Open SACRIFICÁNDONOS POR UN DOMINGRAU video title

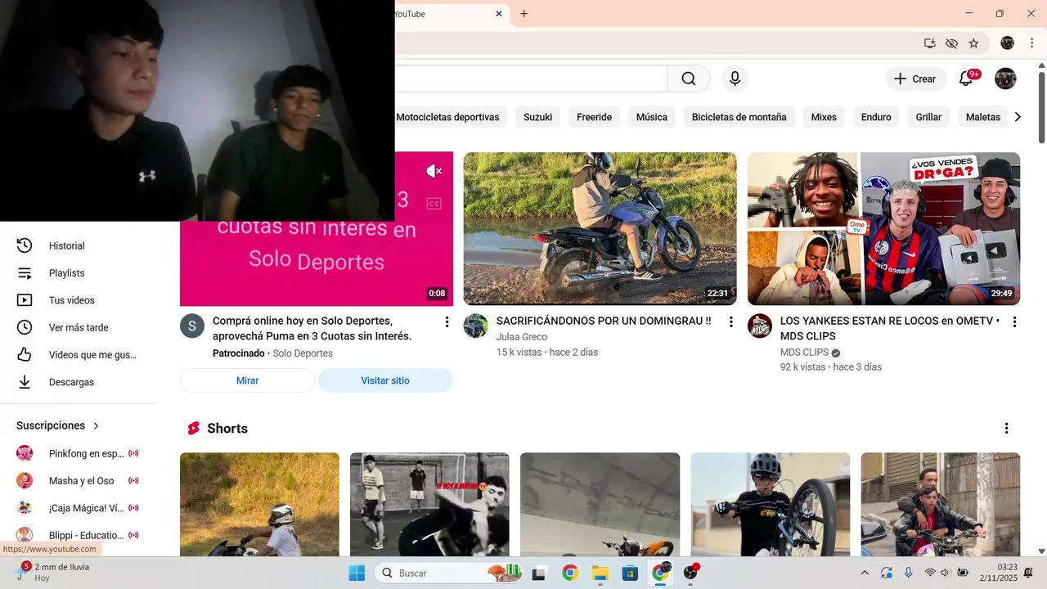(x=604, y=321)
